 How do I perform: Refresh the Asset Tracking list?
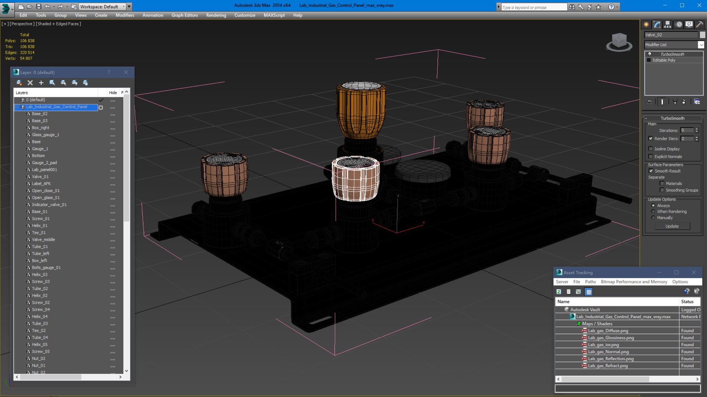[x=559, y=292]
